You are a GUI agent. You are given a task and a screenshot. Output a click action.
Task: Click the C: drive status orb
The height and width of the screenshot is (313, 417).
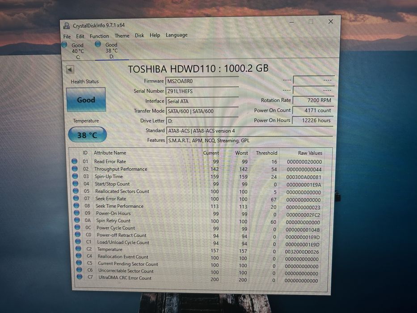(x=64, y=44)
